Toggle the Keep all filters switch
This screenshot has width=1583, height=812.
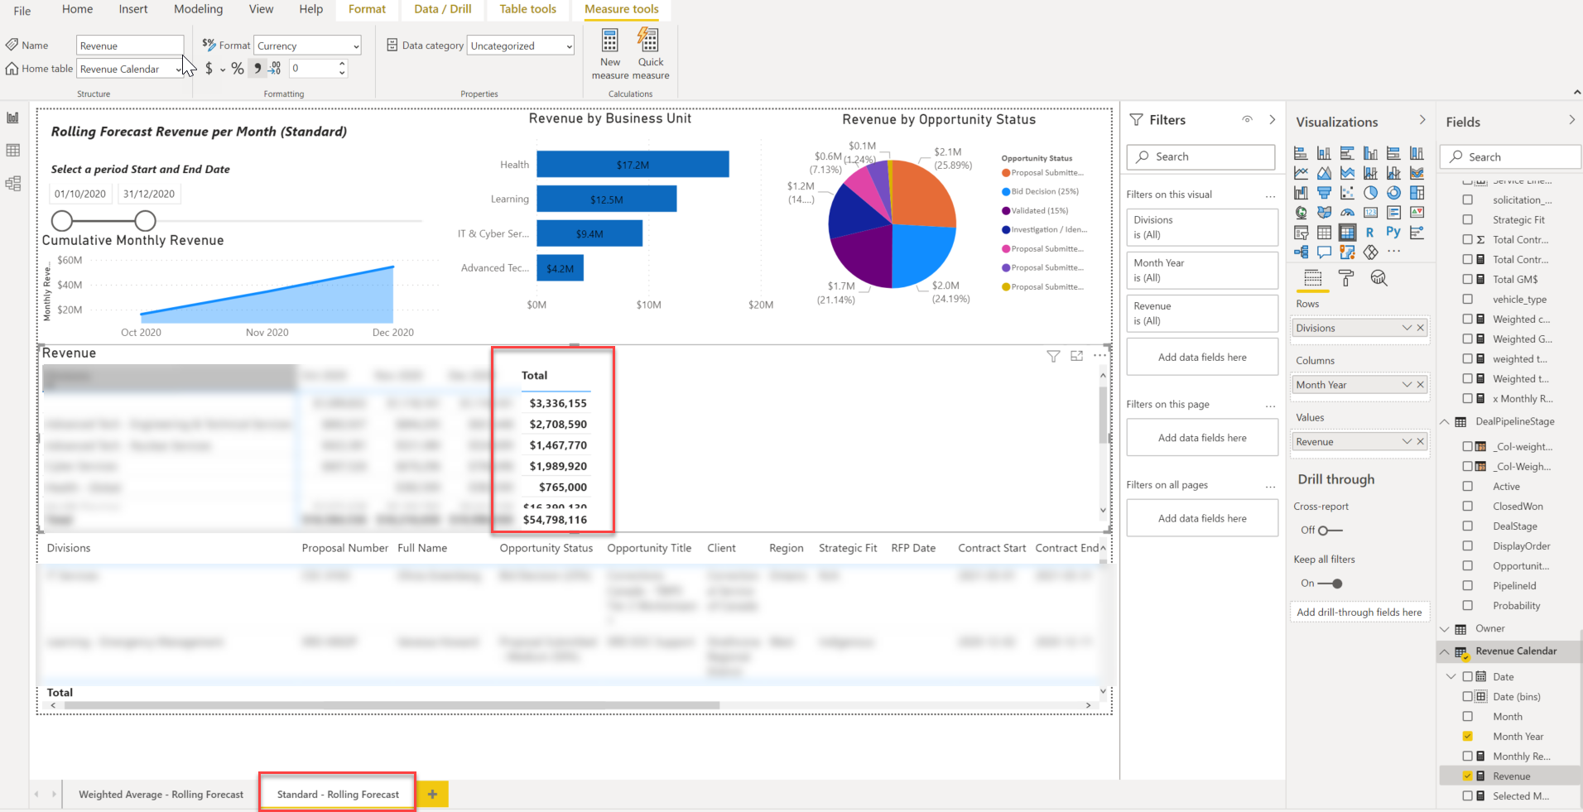coord(1330,584)
